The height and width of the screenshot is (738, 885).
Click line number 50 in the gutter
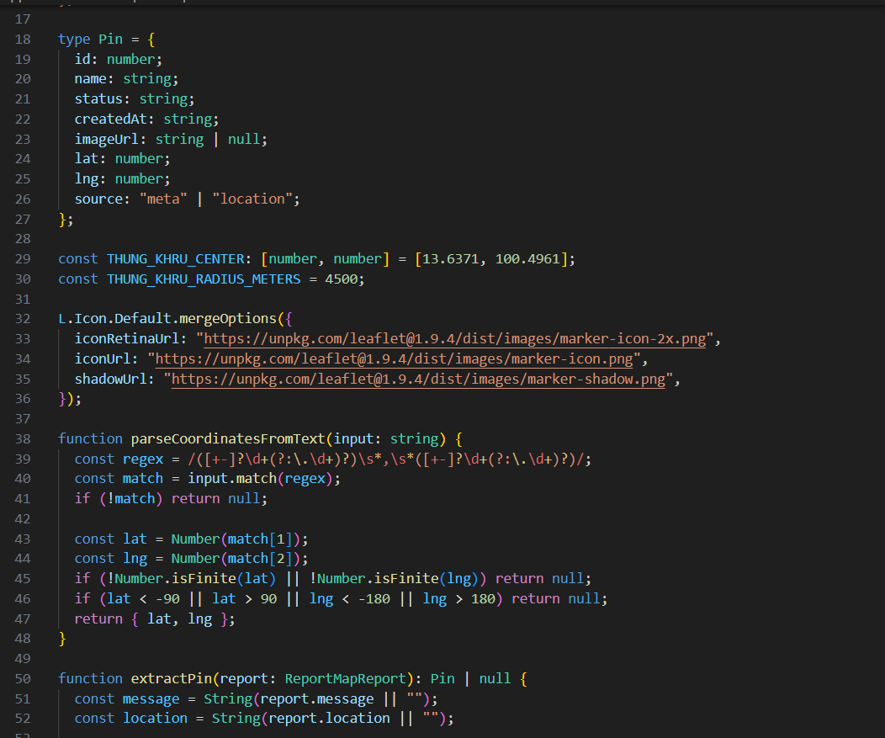23,679
